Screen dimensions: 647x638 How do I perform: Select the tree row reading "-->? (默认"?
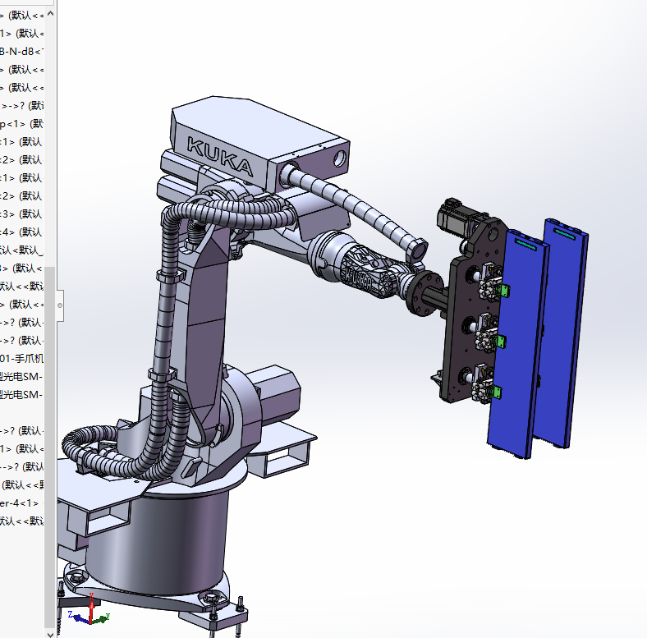[x=22, y=466]
